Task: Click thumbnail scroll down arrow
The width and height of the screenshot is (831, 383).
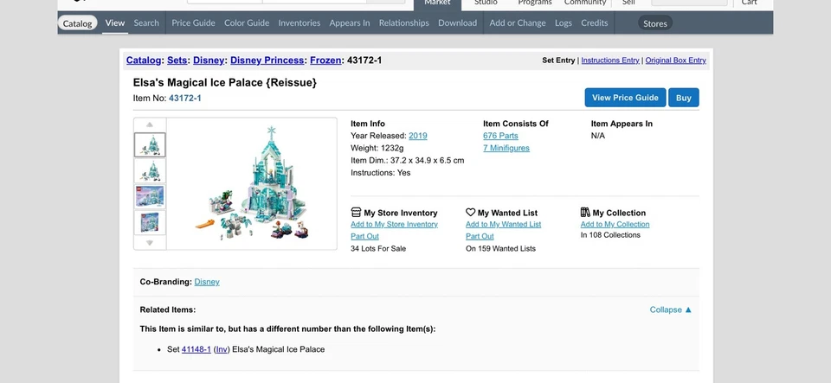Action: click(150, 243)
